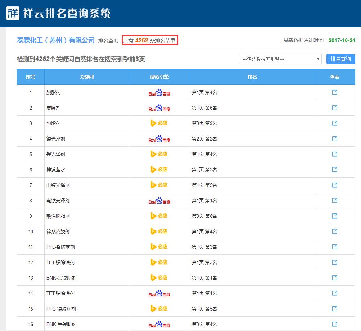Open view icon for row 10 锌系皮膜剂
Image resolution: width=361 pixels, height=331 pixels.
[334, 231]
